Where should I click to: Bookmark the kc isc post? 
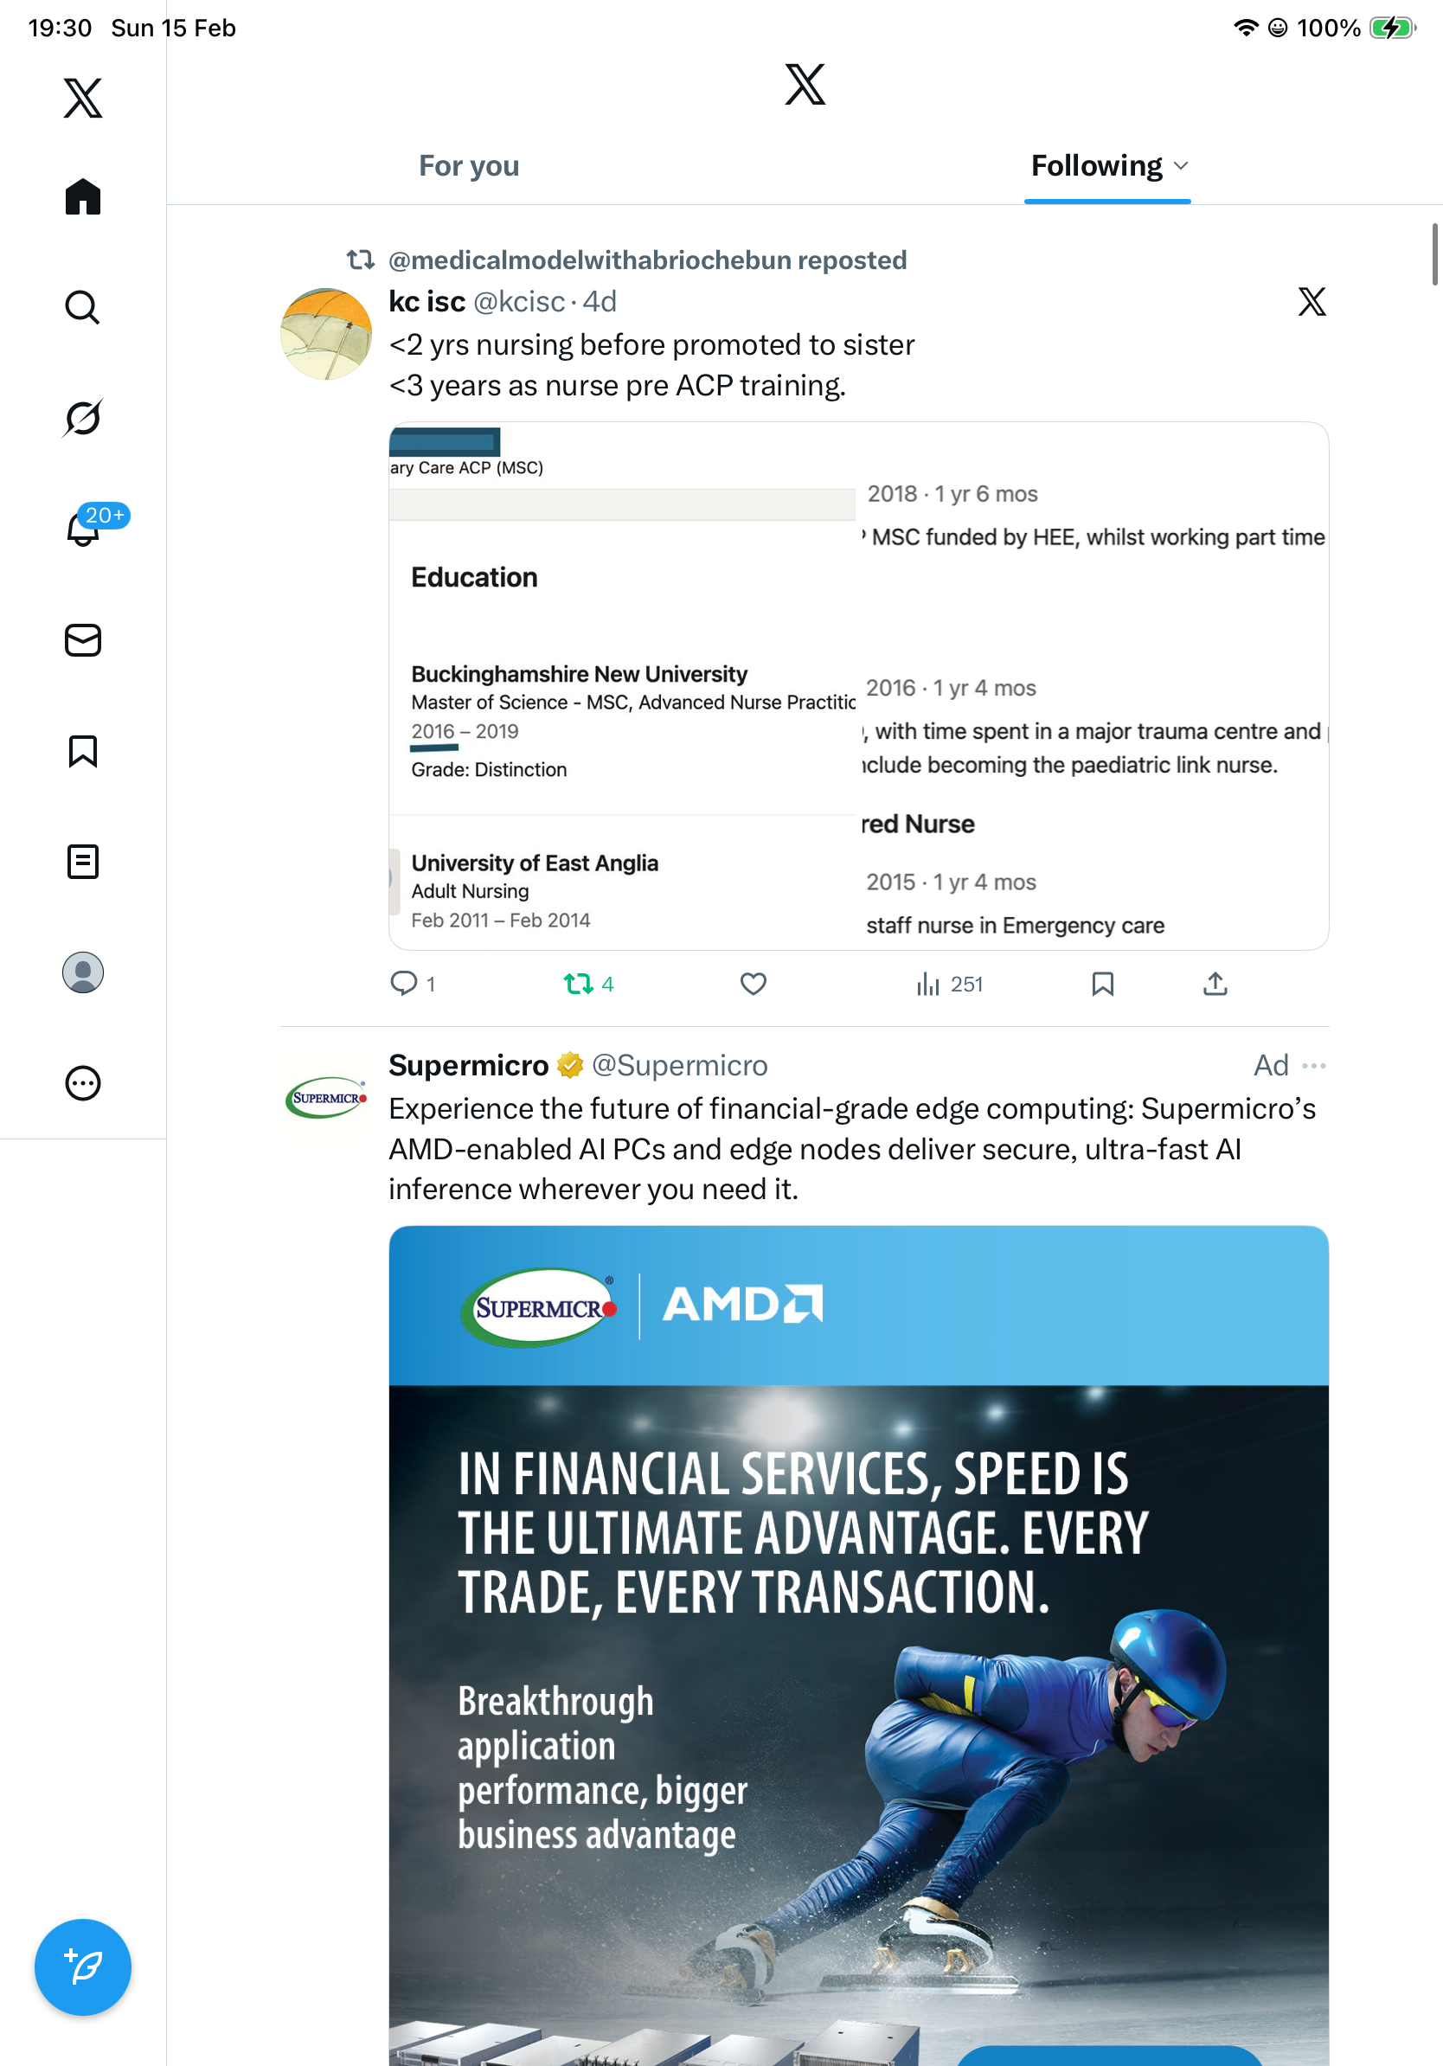1102,985
